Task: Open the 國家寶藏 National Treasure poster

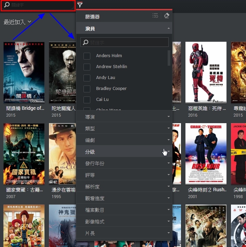Action: coord(24,154)
